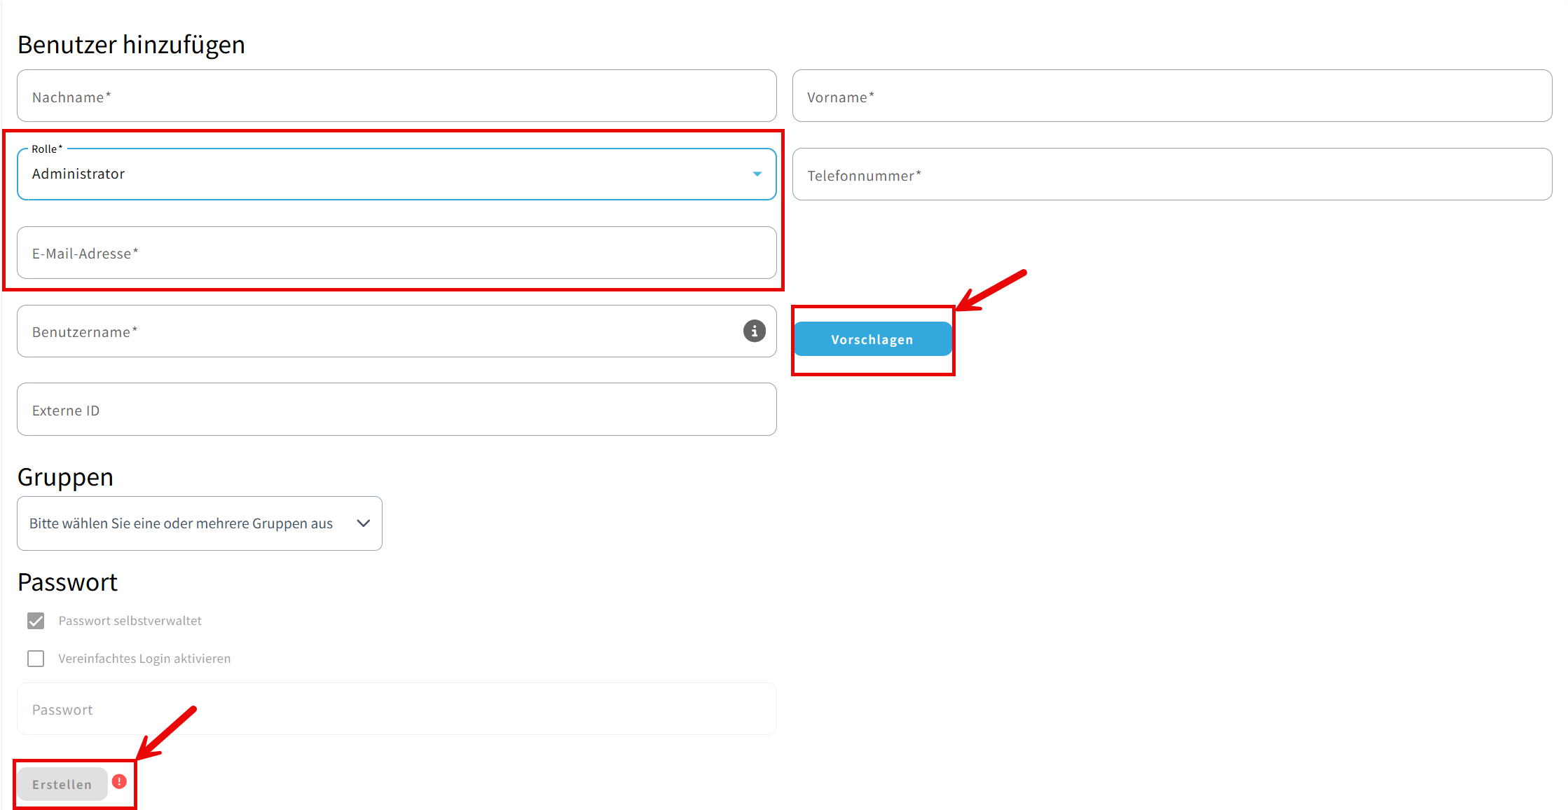Click the E-Mail-Adresse field
Viewport: 1568px width, 810px height.
[397, 253]
